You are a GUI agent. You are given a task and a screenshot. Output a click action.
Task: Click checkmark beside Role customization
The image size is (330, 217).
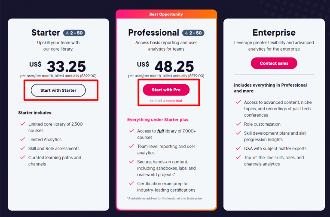coord(238,124)
